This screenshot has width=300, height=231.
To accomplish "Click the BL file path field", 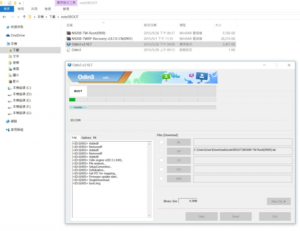I will [x=243, y=142].
